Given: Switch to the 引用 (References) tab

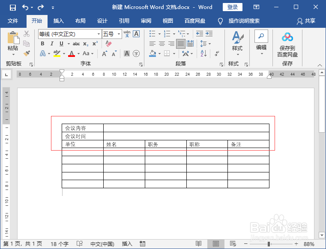Looking at the screenshot, I should [124, 21].
